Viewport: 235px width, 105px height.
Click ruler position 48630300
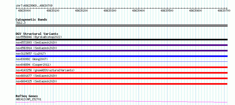110,11
